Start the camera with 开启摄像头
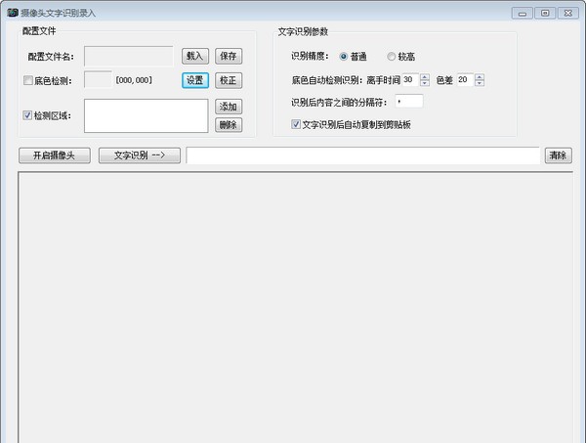Viewport: 586px width, 443px height. [x=55, y=155]
